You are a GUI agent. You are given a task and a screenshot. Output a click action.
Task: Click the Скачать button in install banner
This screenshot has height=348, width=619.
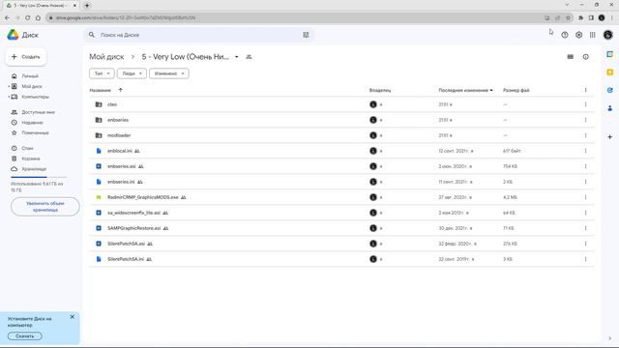coord(24,336)
